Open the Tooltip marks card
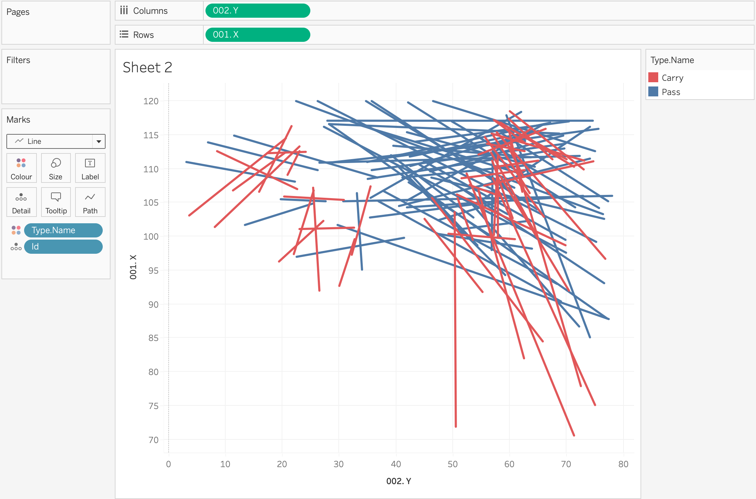Screen dimensions: 756x499 (56, 202)
